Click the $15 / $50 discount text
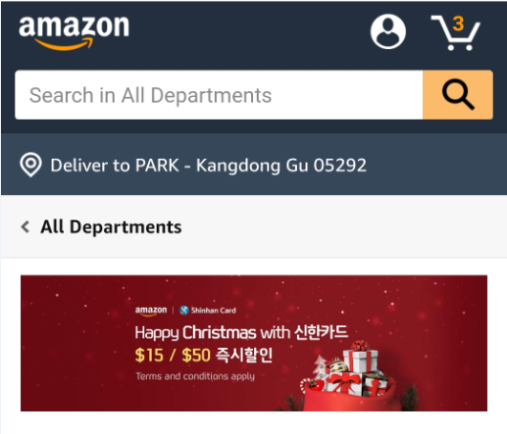Image resolution: width=507 pixels, height=434 pixels. point(173,355)
